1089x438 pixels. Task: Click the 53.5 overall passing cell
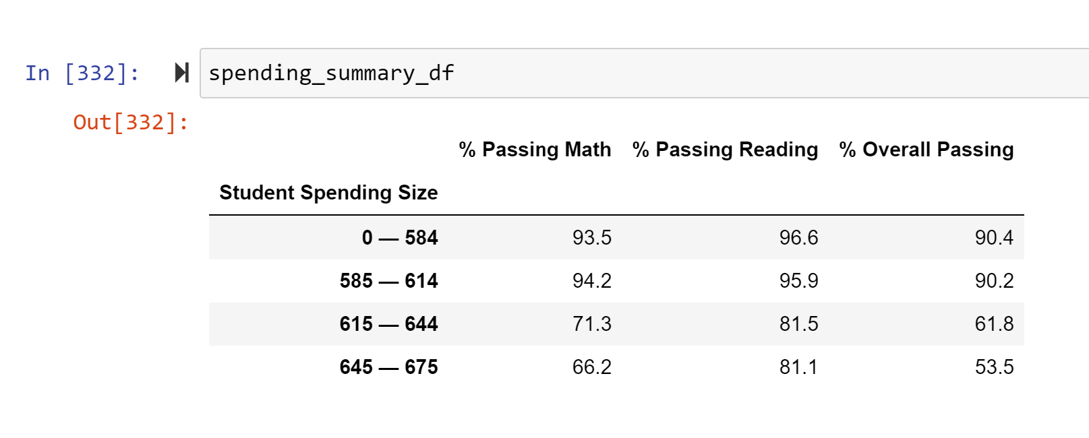pos(995,367)
